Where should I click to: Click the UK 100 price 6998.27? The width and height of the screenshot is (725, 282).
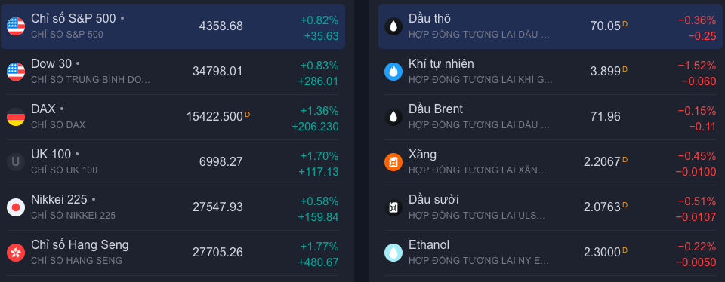click(221, 162)
